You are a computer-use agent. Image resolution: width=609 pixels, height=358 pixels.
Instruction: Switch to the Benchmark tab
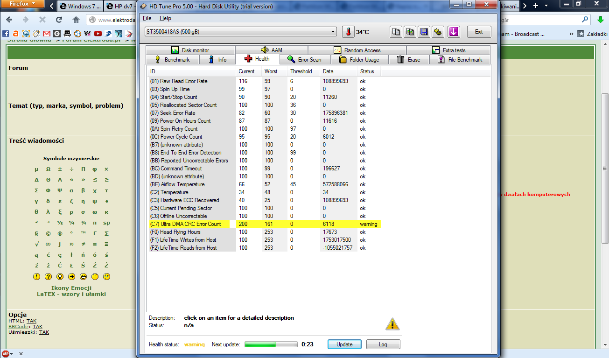(x=172, y=60)
